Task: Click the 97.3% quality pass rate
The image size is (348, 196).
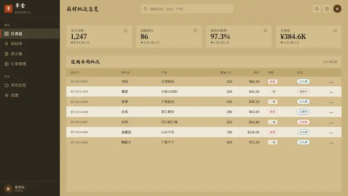Action: pyautogui.click(x=220, y=37)
